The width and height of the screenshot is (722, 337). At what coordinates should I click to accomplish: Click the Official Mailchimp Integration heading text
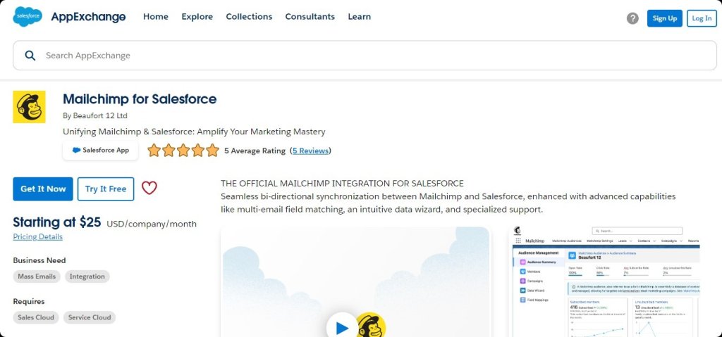point(342,184)
